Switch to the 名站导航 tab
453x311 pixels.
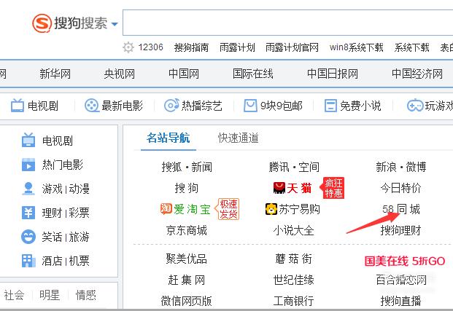(x=168, y=138)
